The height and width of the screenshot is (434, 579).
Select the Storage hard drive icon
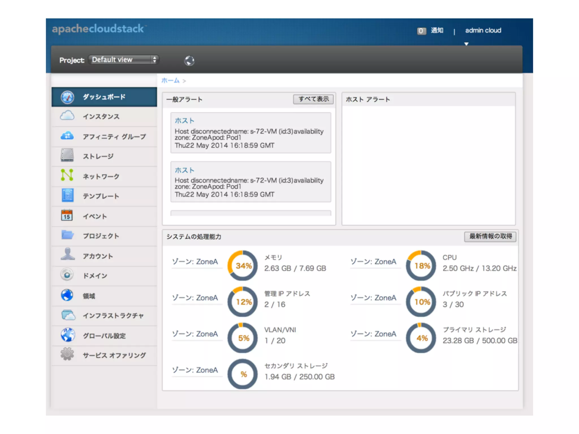67,155
